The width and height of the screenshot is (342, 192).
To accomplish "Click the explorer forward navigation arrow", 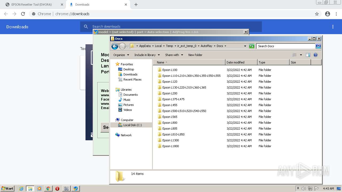I will coord(122,46).
